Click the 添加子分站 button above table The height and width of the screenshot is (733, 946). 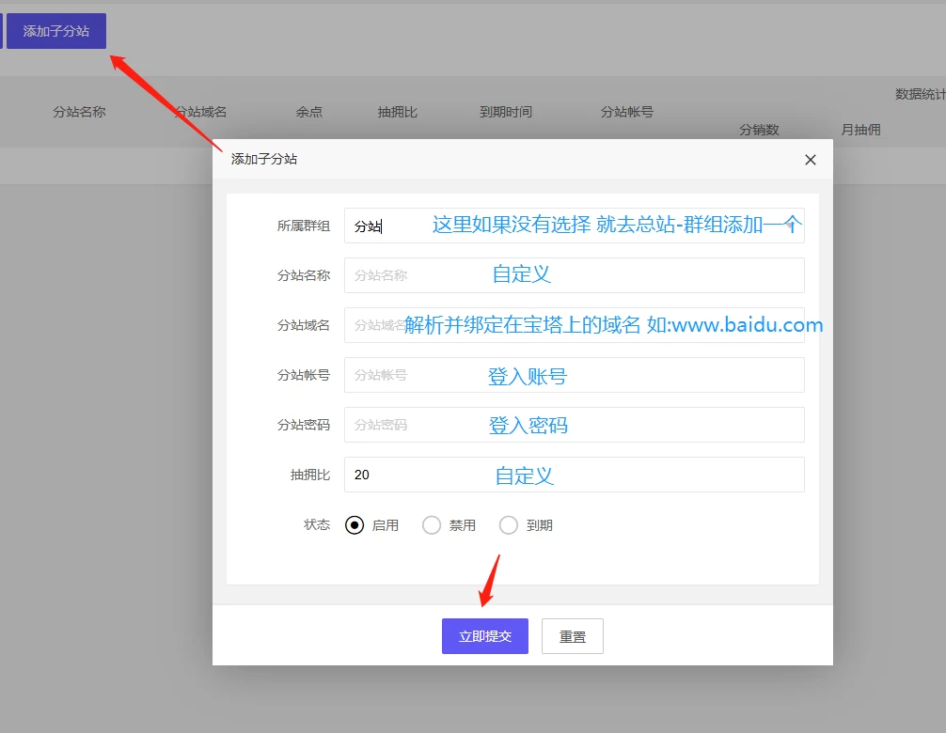56,31
